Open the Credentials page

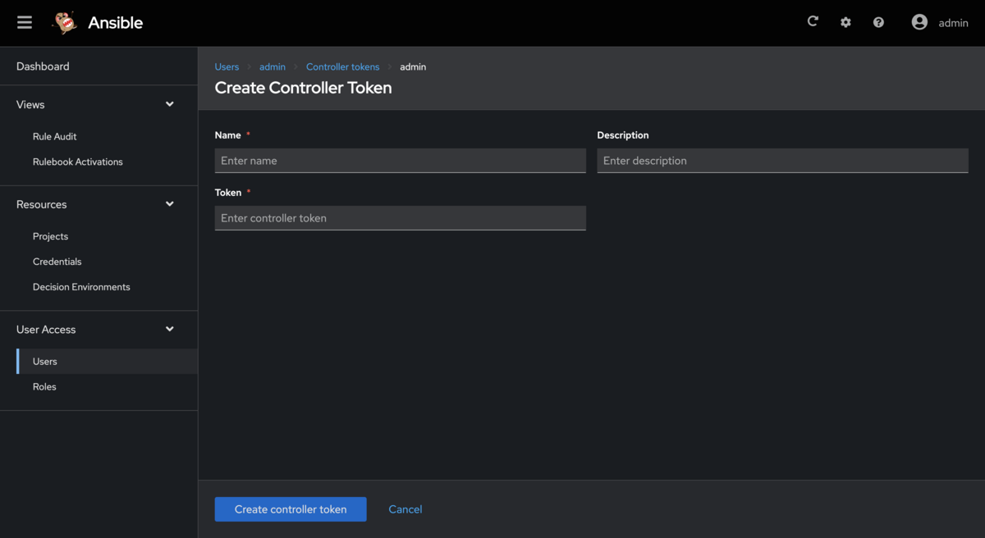(57, 261)
